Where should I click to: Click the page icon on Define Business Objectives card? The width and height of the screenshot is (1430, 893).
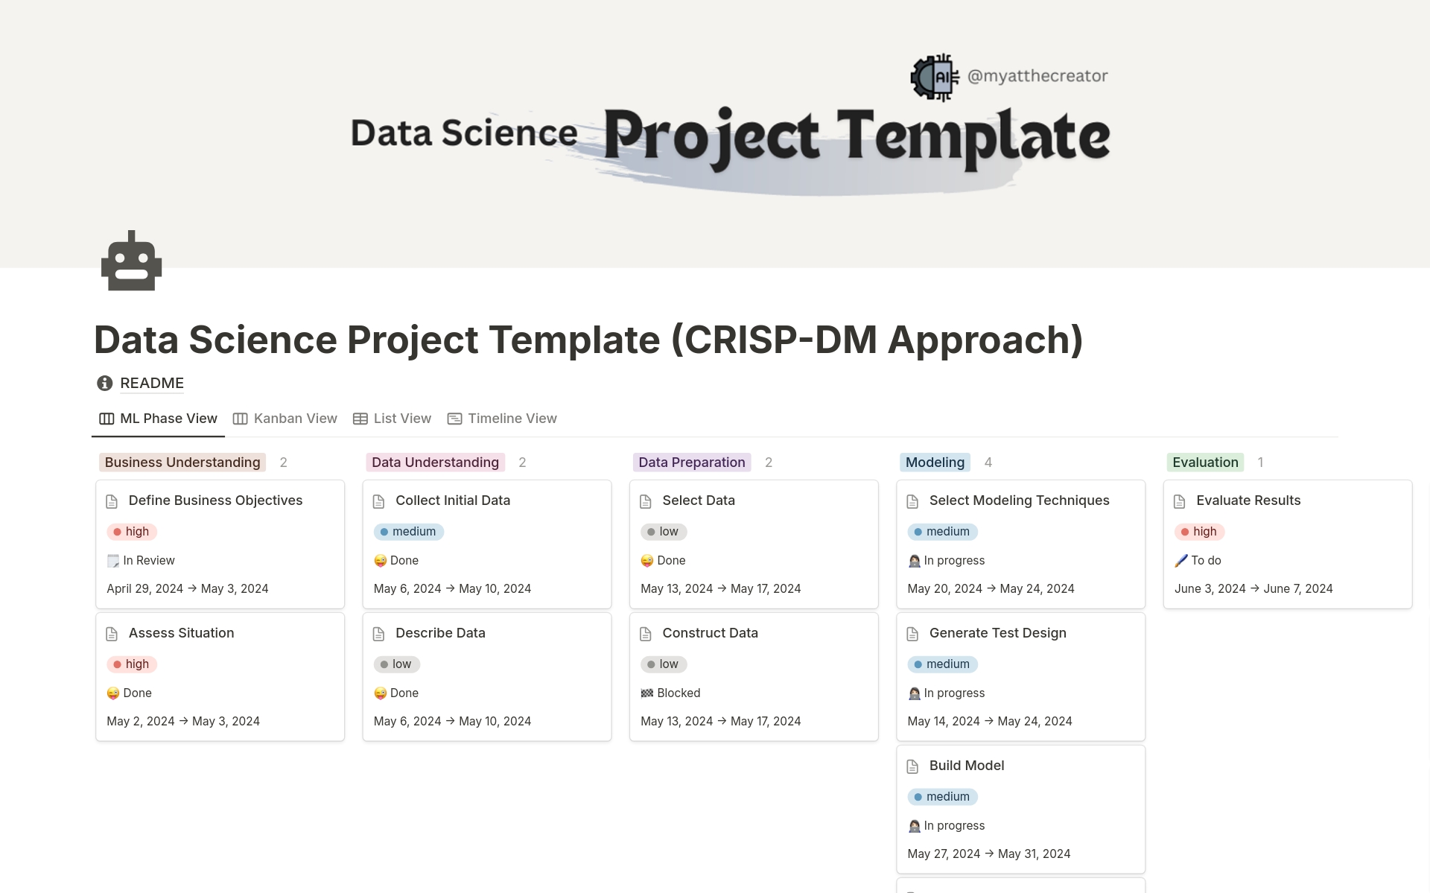click(x=113, y=500)
